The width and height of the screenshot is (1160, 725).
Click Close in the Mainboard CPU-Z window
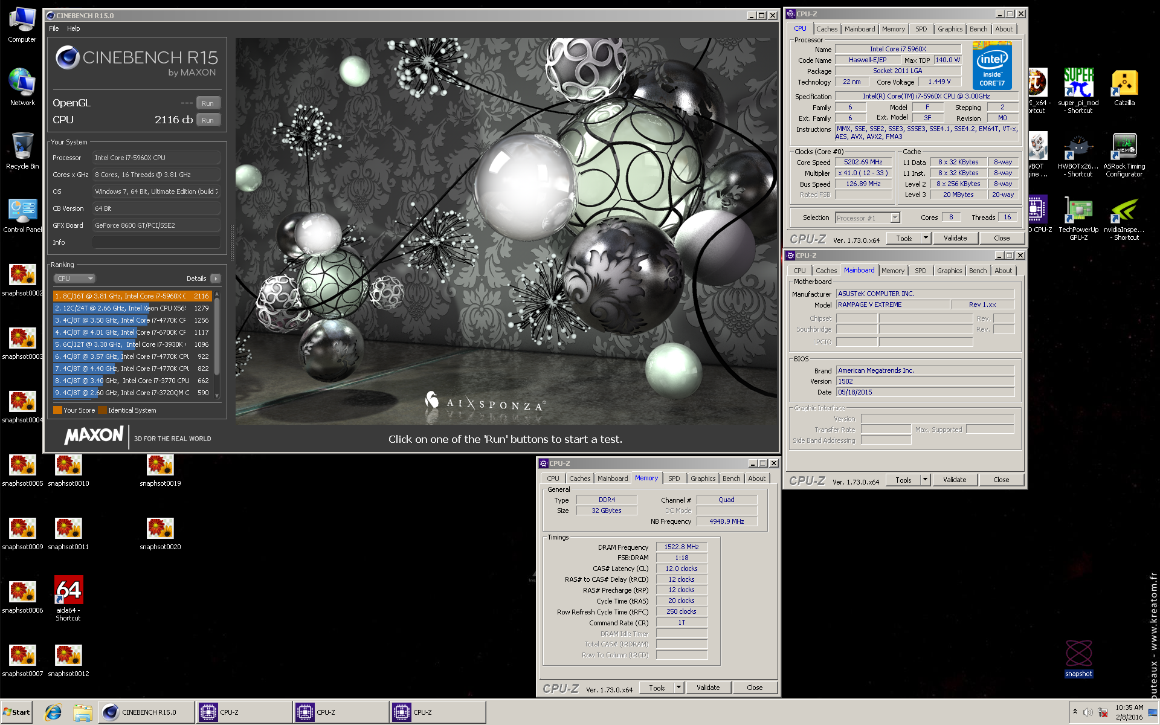[1001, 480]
